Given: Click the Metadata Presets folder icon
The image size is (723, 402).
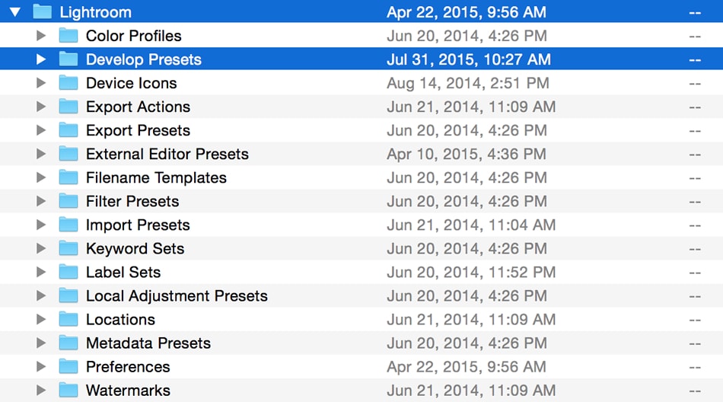Looking at the screenshot, I should (x=68, y=343).
